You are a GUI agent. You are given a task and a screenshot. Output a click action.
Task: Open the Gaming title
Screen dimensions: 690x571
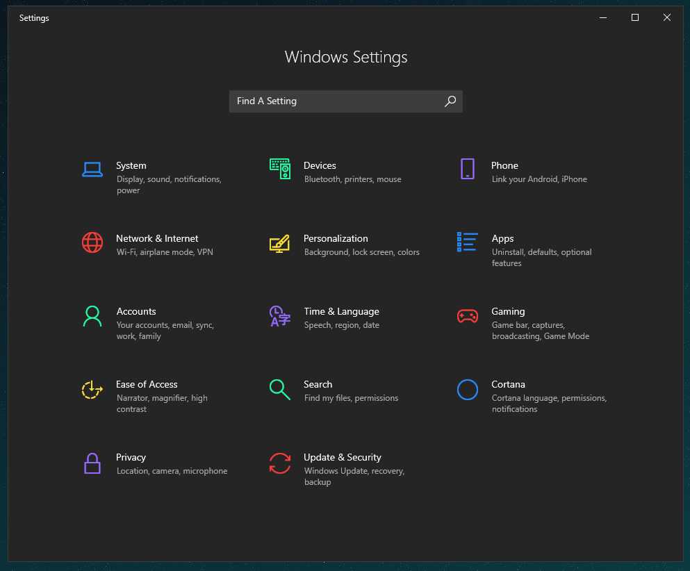[508, 312]
